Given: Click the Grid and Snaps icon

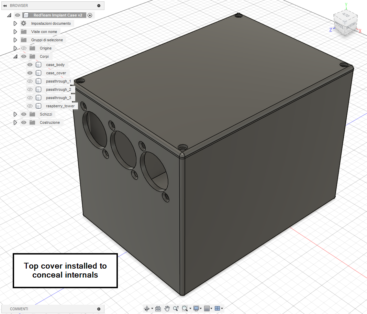Looking at the screenshot, I should (x=207, y=308).
